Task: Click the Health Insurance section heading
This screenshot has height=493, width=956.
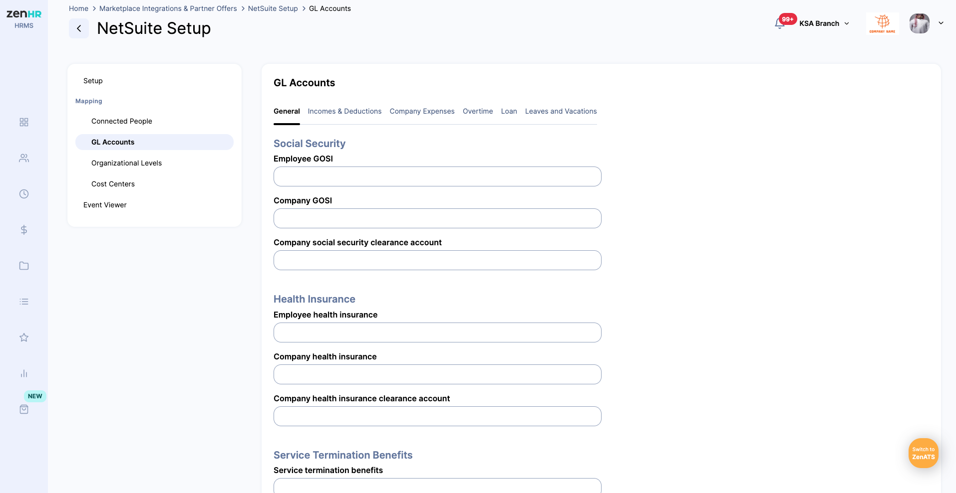Action: pyautogui.click(x=315, y=299)
